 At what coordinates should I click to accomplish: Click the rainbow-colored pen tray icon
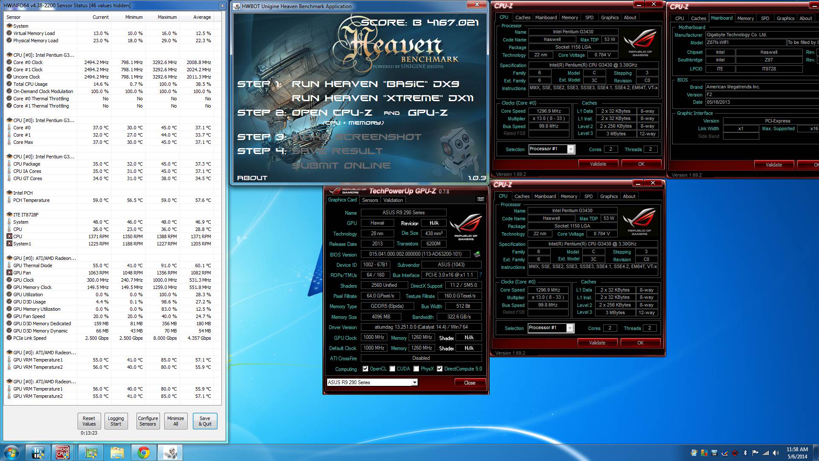725,453
